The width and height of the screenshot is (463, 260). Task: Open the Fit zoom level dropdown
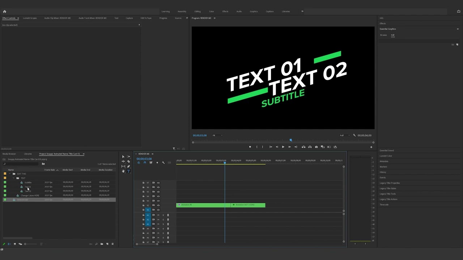tap(217, 135)
